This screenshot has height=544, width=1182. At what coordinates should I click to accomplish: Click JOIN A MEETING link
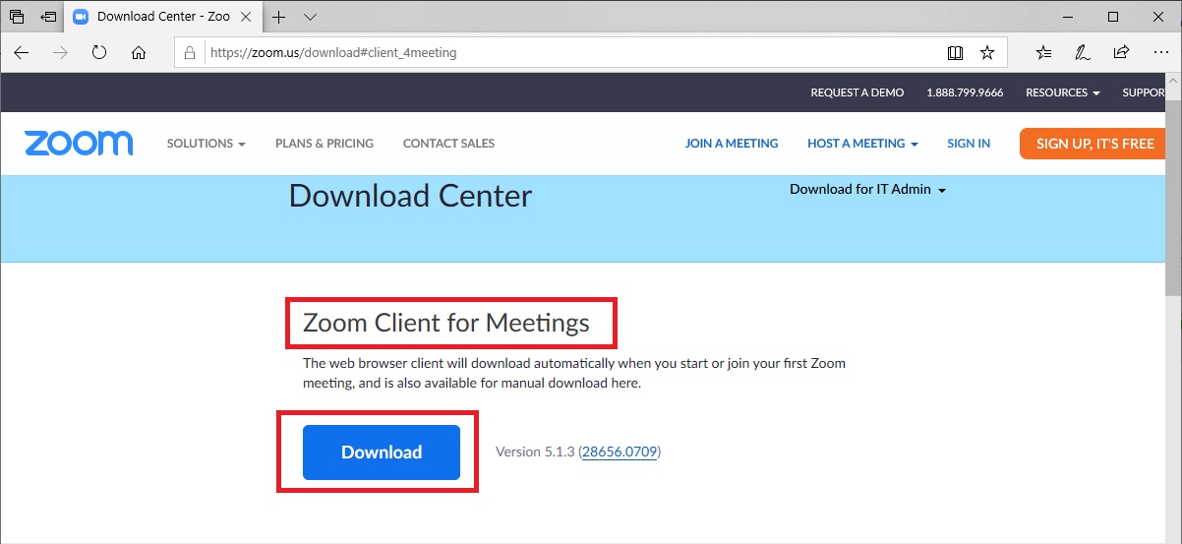click(732, 144)
